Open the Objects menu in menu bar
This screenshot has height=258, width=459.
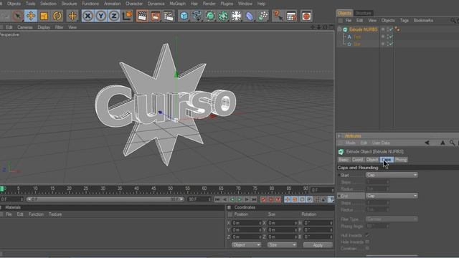14,4
